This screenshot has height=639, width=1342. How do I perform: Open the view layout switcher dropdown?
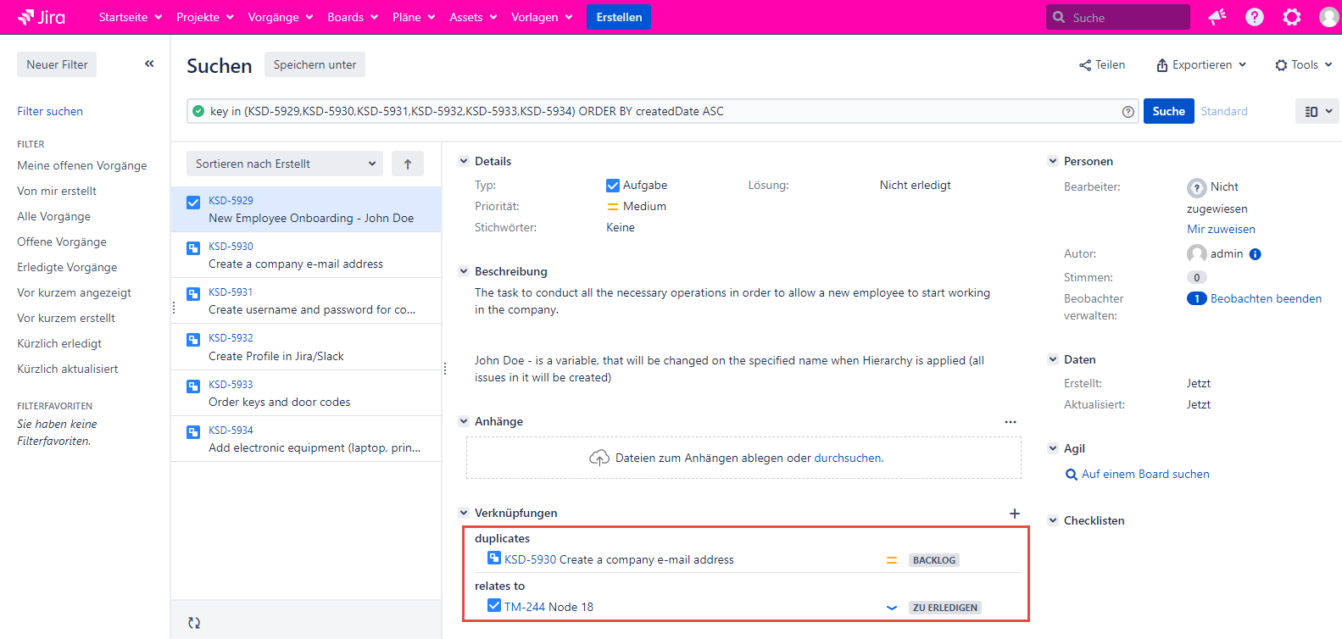(1317, 111)
